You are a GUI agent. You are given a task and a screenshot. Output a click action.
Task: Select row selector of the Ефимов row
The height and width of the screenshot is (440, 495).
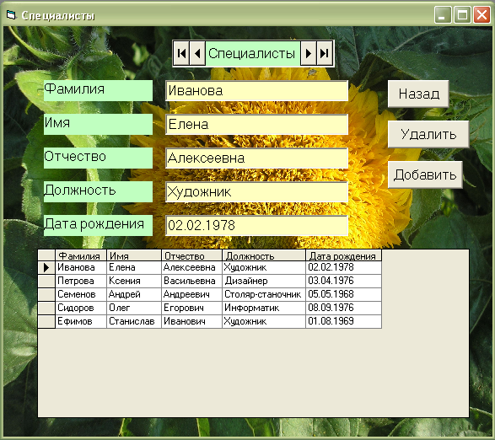[46, 322]
